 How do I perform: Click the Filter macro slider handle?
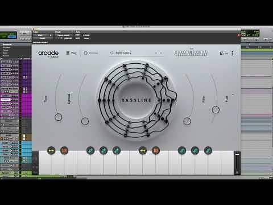[x=187, y=121]
